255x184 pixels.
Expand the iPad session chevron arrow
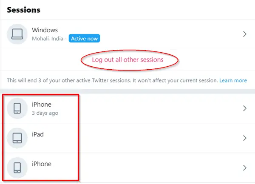coord(244,138)
